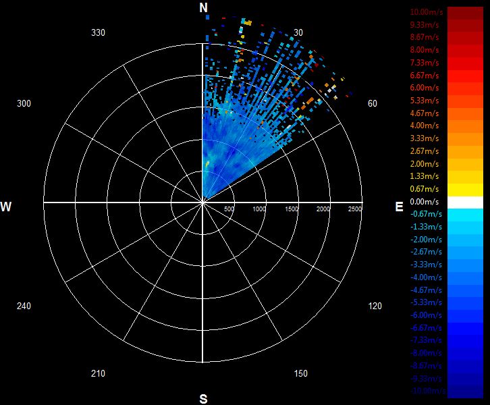Select the 120 degree azimuth label
This screenshot has height=405, width=490.
pyautogui.click(x=375, y=306)
